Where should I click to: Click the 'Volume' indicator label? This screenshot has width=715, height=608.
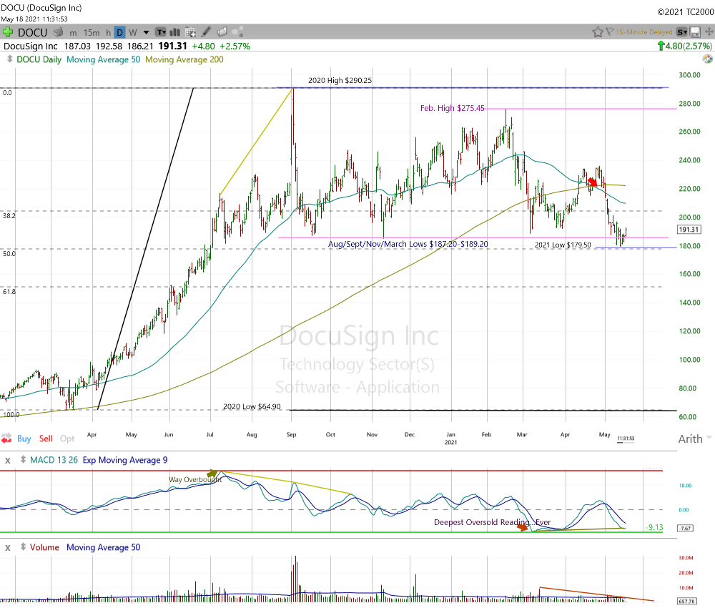(44, 547)
